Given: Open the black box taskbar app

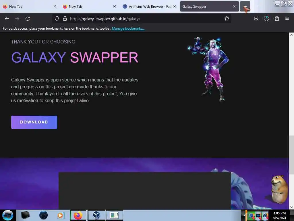Looking at the screenshot, I should tap(25, 215).
